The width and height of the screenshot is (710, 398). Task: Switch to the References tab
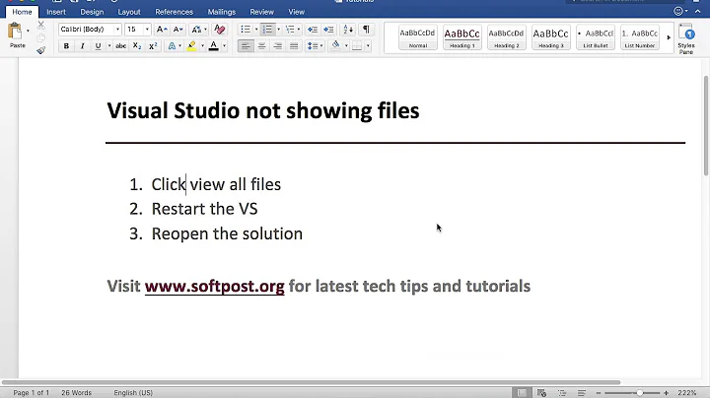point(174,12)
